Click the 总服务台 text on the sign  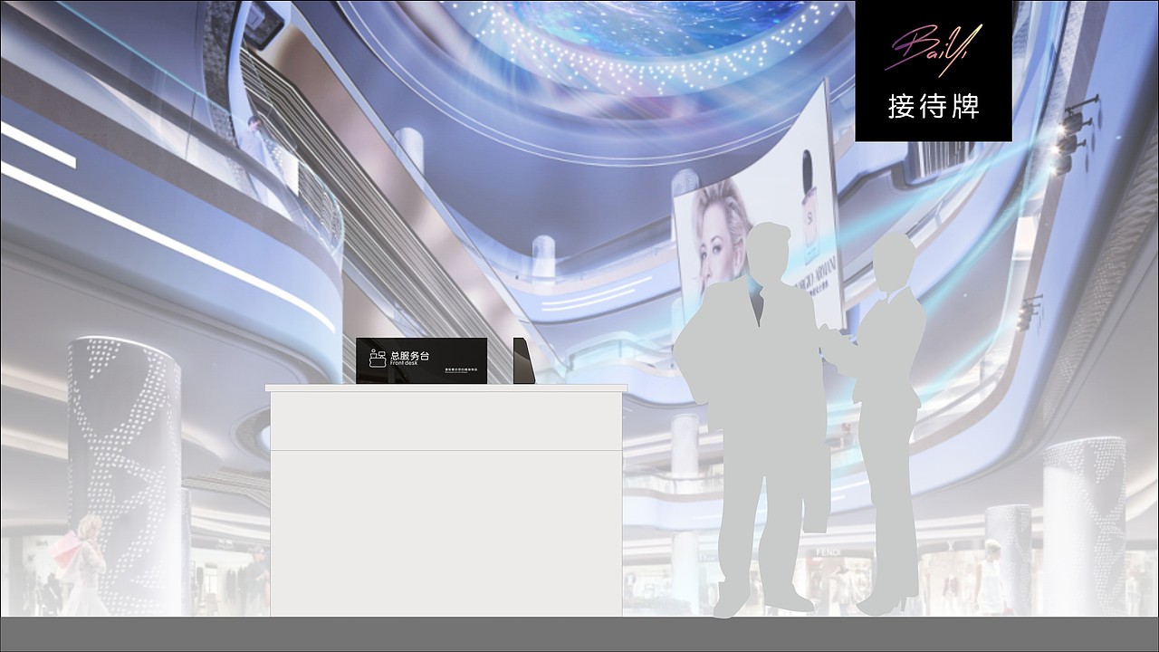(x=410, y=354)
